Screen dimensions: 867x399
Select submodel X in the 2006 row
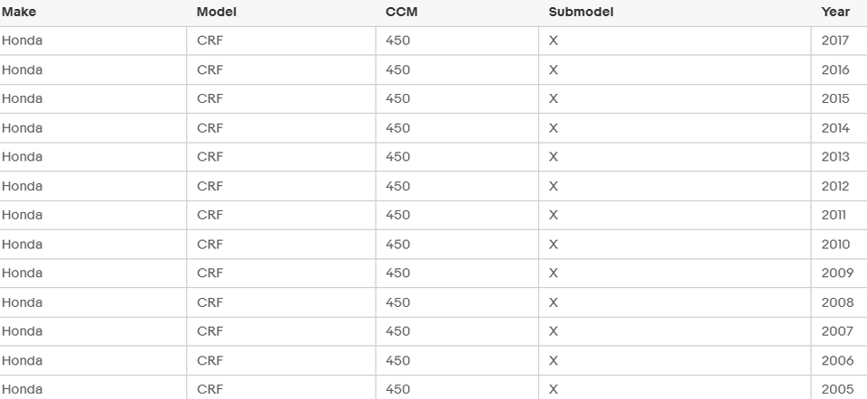pos(554,360)
